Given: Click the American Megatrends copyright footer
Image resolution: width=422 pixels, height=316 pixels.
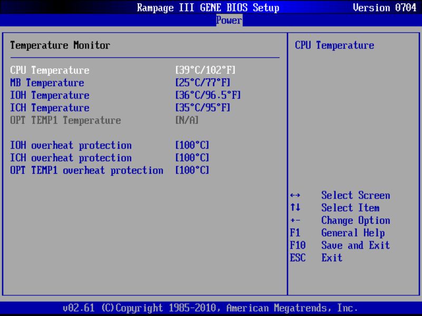Looking at the screenshot, I should (x=210, y=308).
